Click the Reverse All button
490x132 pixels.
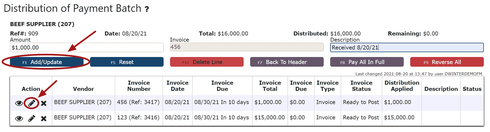tap(447, 62)
